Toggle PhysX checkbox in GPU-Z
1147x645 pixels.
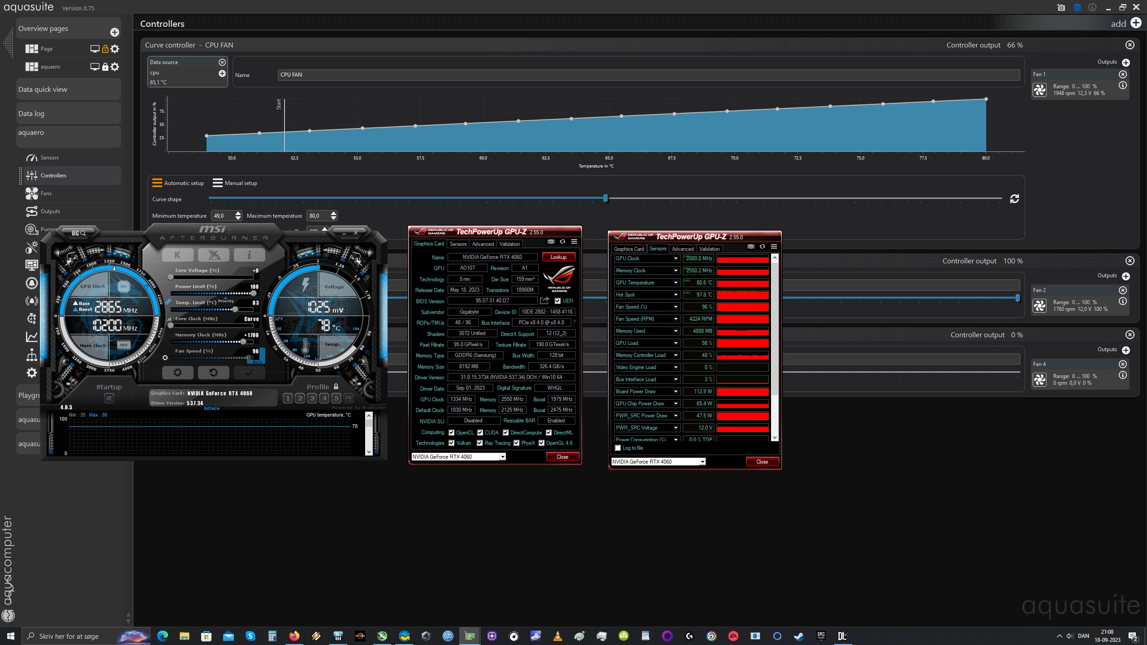coord(516,443)
